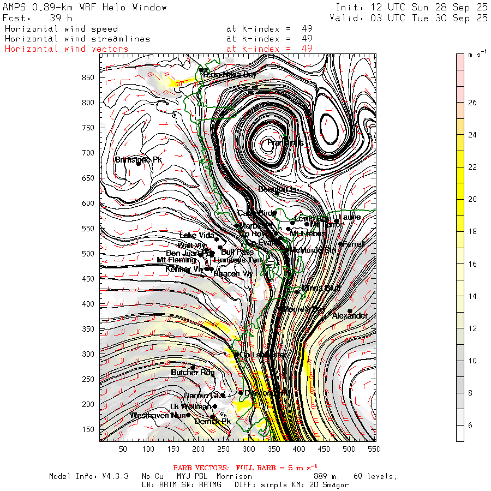Click the Horizontal wind speed legend text
This screenshot has height=491, width=491.
(61, 29)
